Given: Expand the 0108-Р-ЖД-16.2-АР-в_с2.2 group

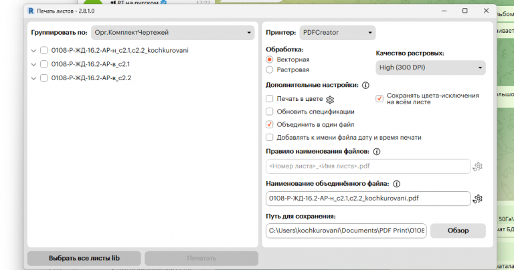Looking at the screenshot, I should tap(33, 78).
